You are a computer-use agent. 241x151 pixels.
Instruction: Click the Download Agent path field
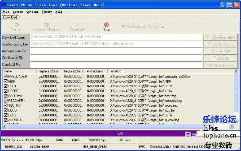coord(116,37)
